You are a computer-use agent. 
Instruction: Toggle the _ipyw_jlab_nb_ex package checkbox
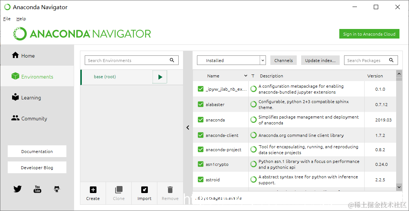pyautogui.click(x=200, y=89)
